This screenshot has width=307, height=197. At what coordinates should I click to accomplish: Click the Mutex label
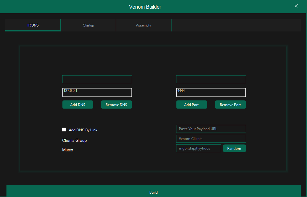[x=67, y=150]
